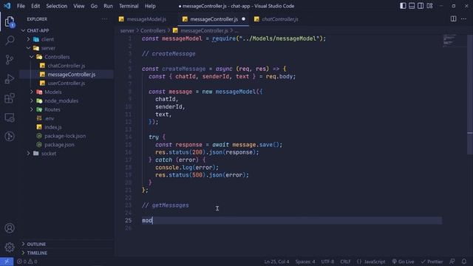This screenshot has height=266, width=473.
Task: Open the Remote Explorer view
Action: (10, 117)
